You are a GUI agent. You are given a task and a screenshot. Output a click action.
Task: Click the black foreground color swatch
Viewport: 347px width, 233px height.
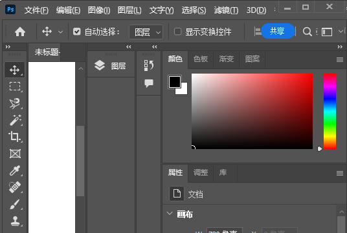click(175, 81)
